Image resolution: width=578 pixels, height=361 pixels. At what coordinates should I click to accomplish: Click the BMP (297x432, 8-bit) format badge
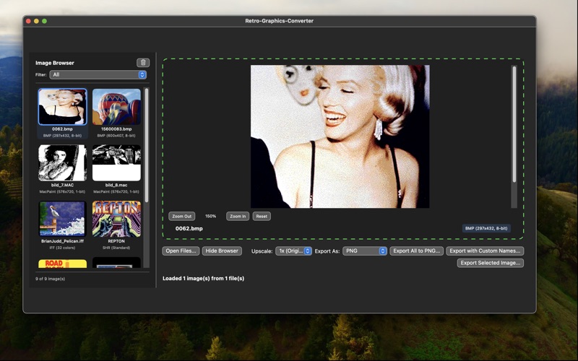(x=486, y=228)
